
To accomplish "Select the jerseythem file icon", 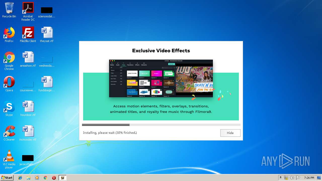I will (x=28, y=160).
